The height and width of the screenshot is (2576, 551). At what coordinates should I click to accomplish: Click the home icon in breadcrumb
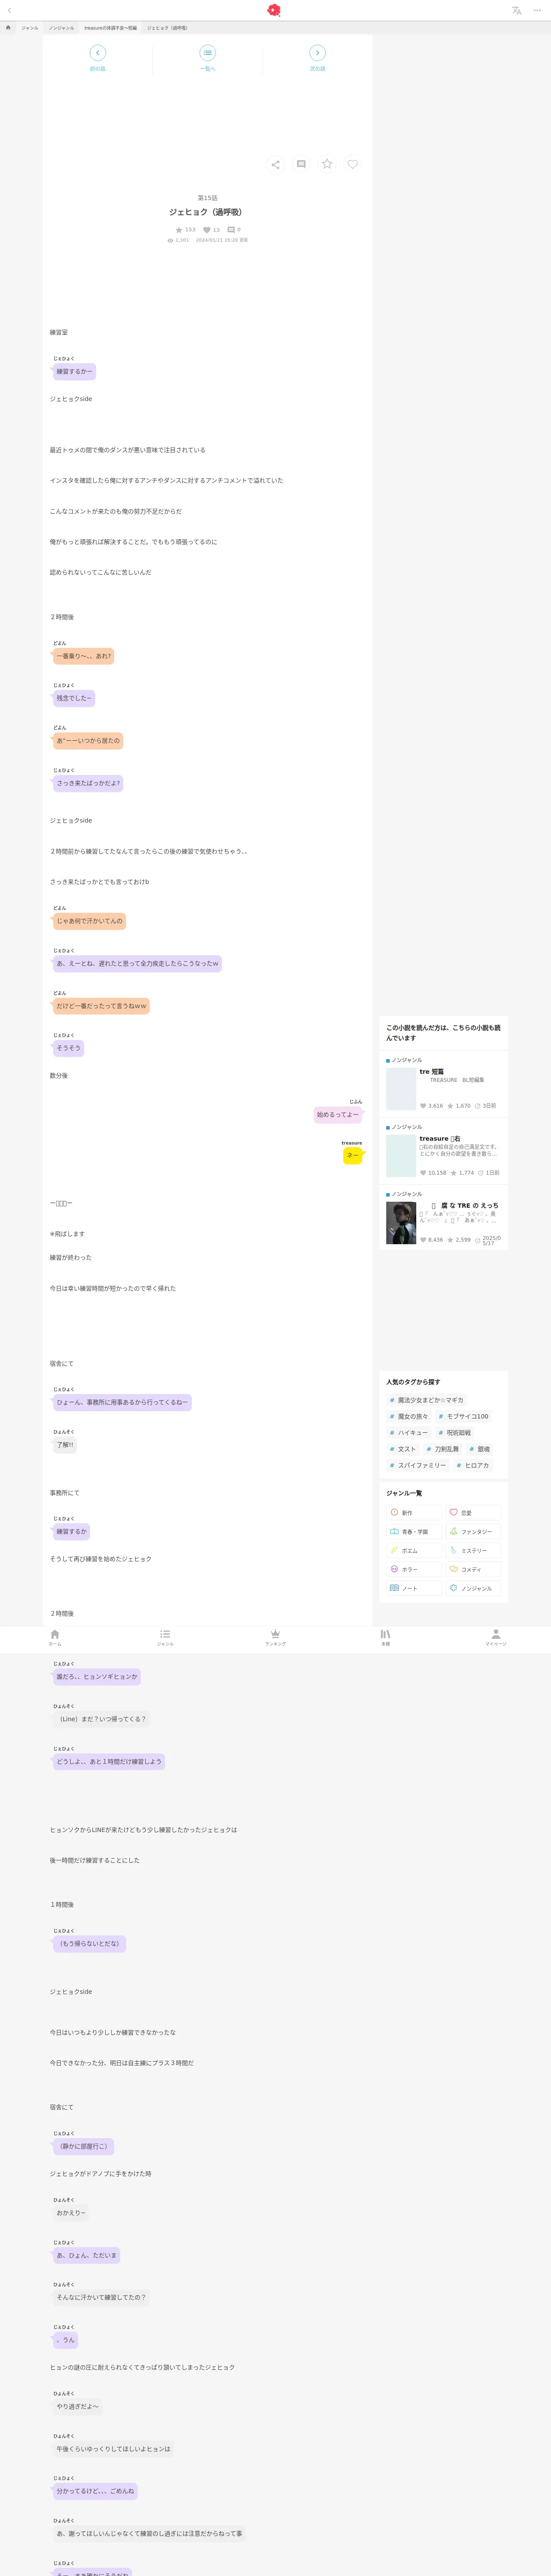8,28
